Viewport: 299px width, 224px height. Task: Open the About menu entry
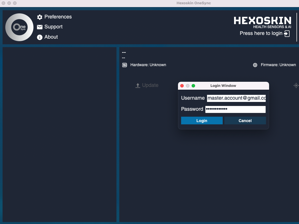[51, 37]
